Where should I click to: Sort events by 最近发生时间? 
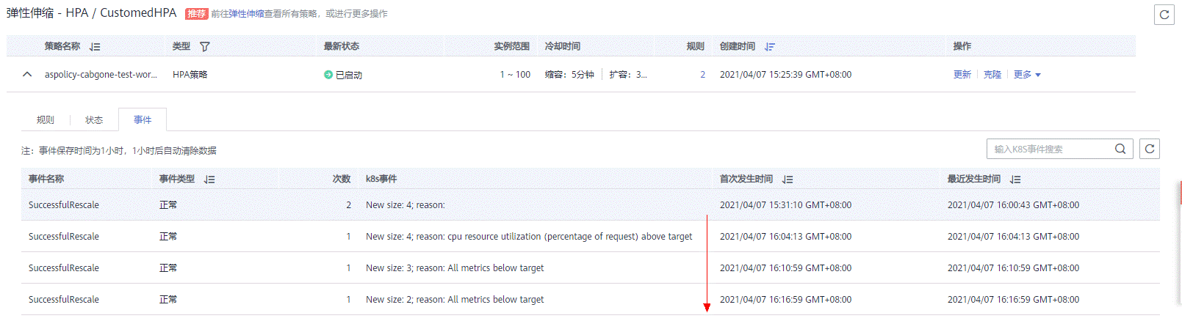[1015, 180]
